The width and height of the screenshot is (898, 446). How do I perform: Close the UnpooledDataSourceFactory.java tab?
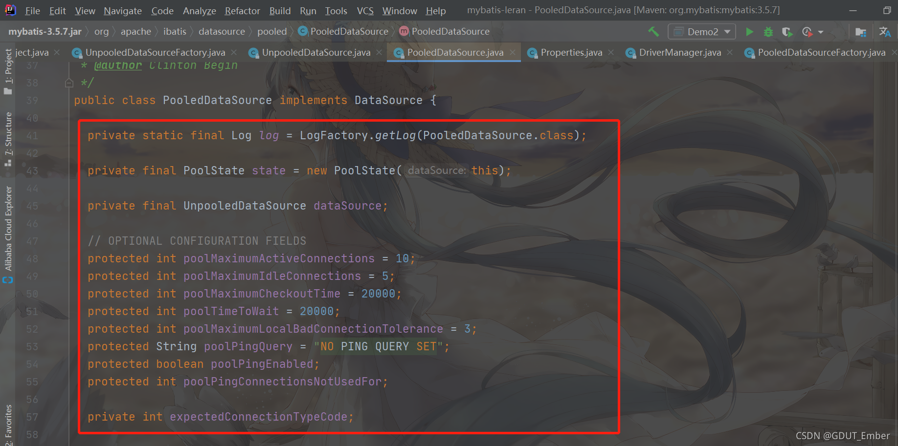234,52
